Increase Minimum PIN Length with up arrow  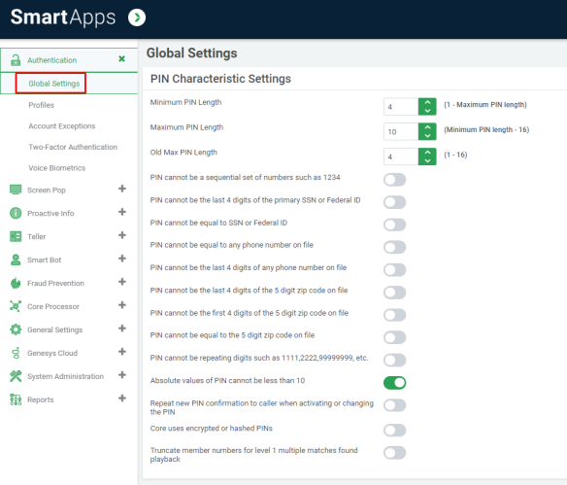pos(427,102)
